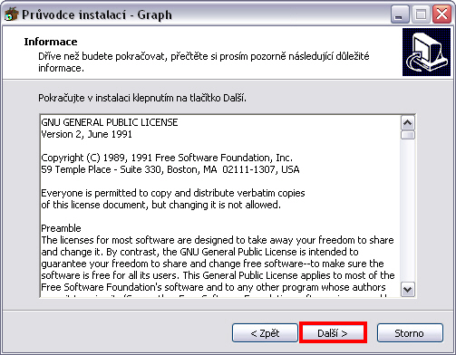The image size is (456, 355).
Task: Click the maximize button in the title bar
Action: tap(421, 14)
